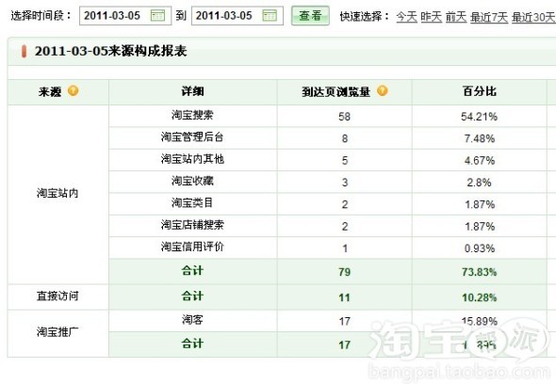Focus the end date input field
This screenshot has width=556, height=384.
tap(237, 16)
